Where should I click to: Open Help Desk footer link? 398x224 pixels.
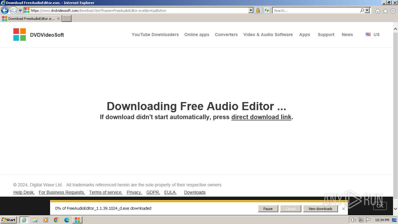coord(24,192)
